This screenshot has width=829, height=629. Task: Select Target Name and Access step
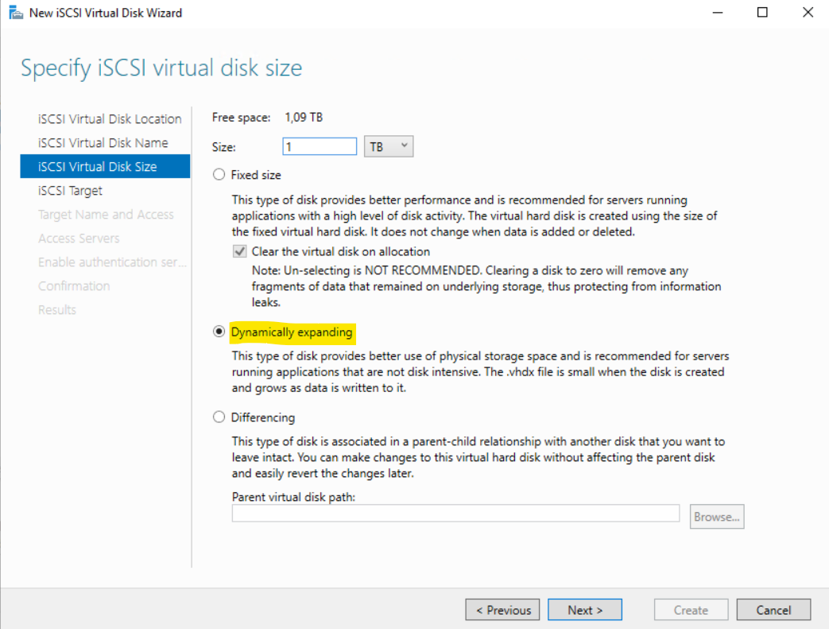click(106, 214)
